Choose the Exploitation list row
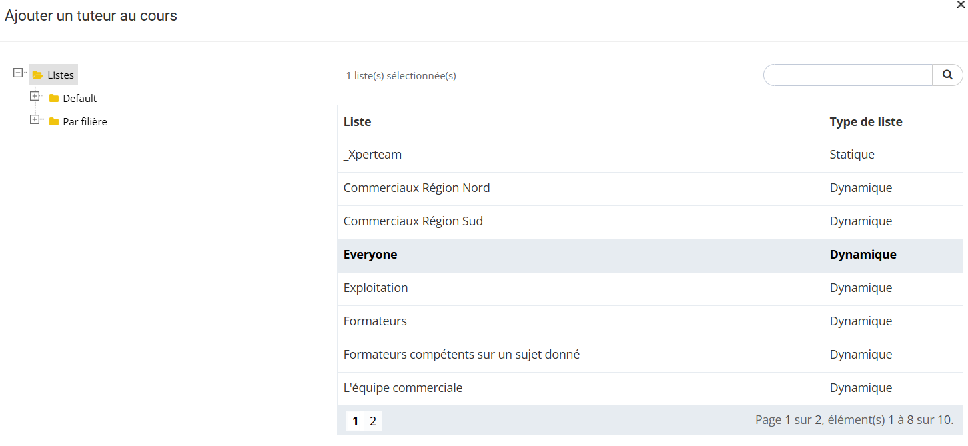 [x=376, y=288]
